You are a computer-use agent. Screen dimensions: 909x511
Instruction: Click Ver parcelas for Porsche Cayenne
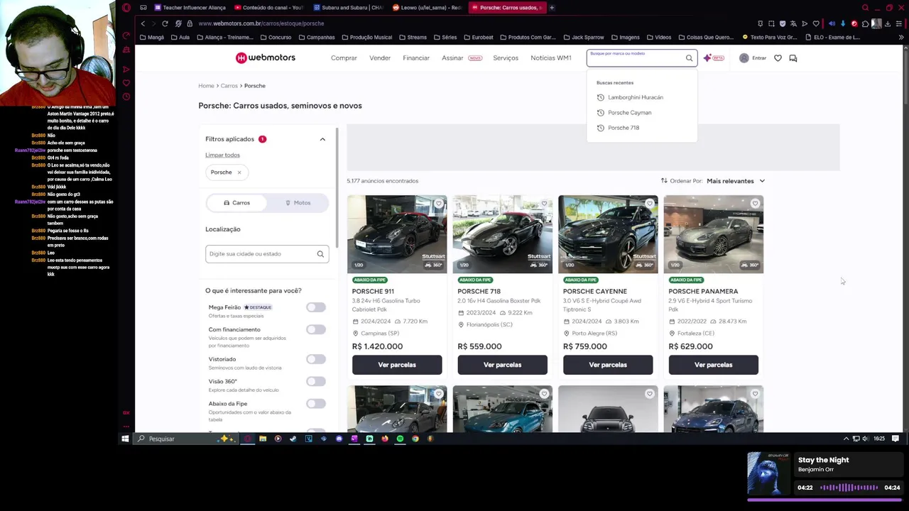(608, 365)
